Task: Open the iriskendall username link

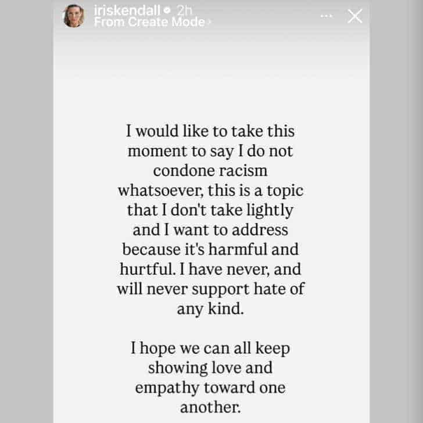Action: (x=128, y=10)
